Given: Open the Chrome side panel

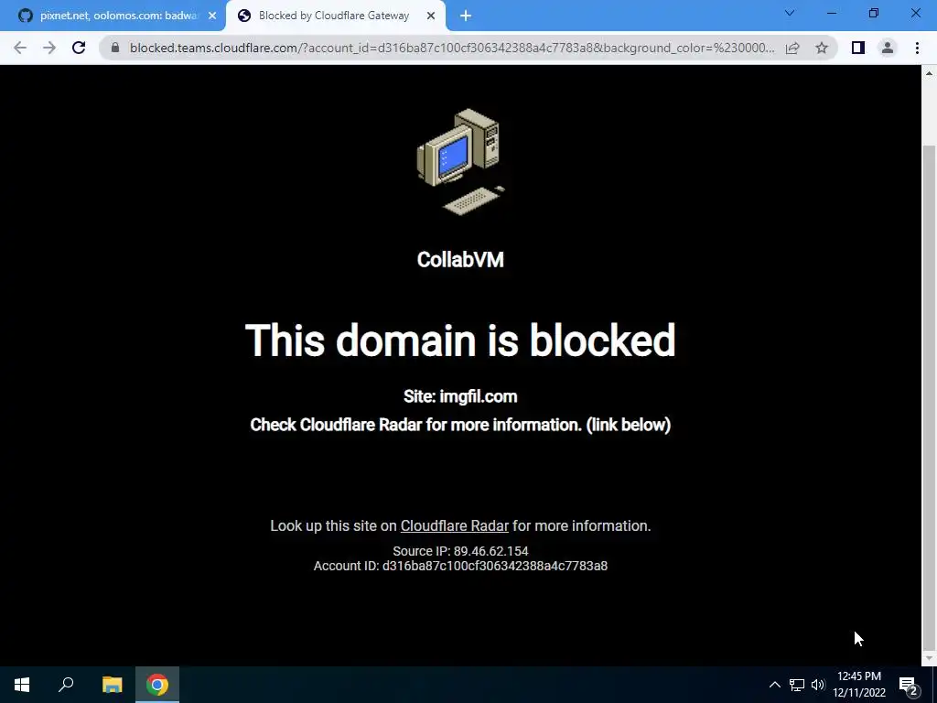Looking at the screenshot, I should [x=858, y=48].
